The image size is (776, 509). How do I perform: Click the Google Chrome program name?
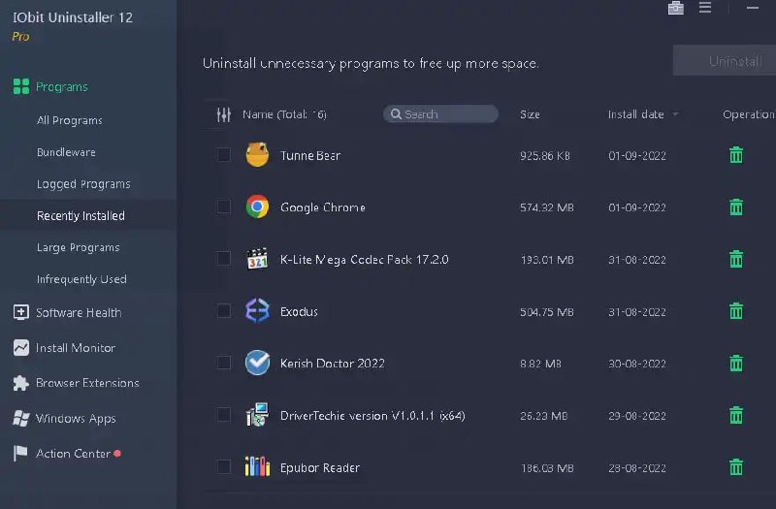click(323, 207)
